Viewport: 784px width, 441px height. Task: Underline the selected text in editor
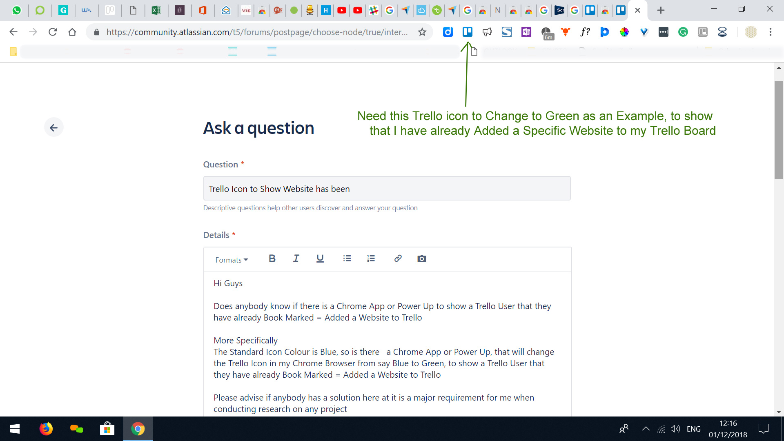pyautogui.click(x=320, y=258)
